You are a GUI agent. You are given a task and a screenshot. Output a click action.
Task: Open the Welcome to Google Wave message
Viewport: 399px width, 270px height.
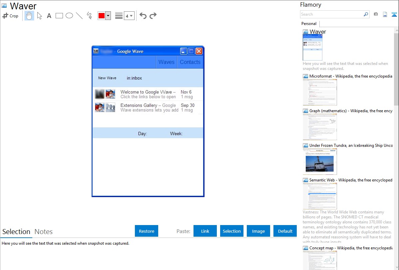point(148,94)
